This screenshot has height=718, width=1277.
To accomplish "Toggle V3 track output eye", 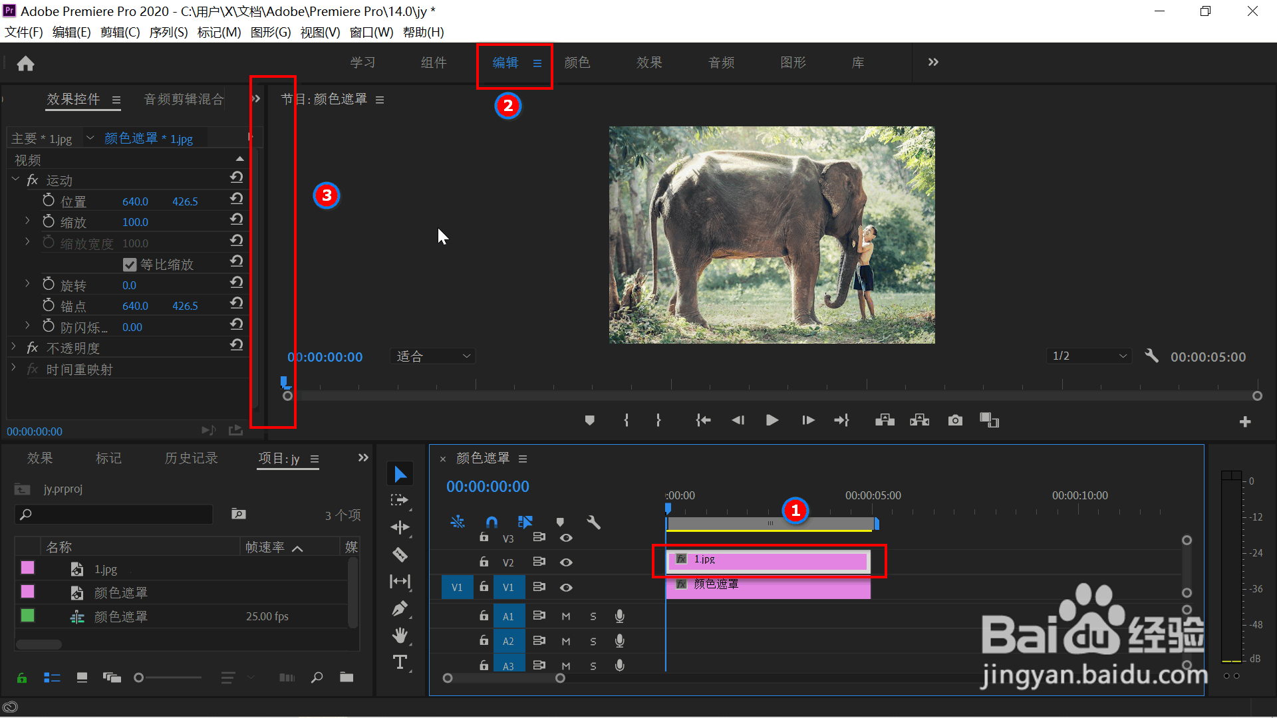I will click(566, 538).
